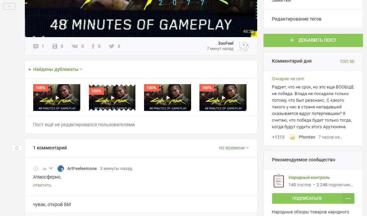367x216 pixels.
Task: Collapse the post with the minus button
Action: tap(9, 6)
